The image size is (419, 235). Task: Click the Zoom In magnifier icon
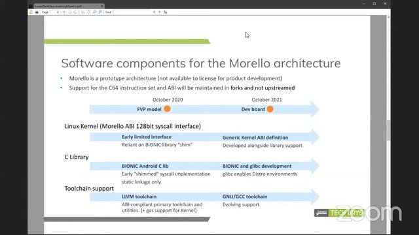click(100, 12)
